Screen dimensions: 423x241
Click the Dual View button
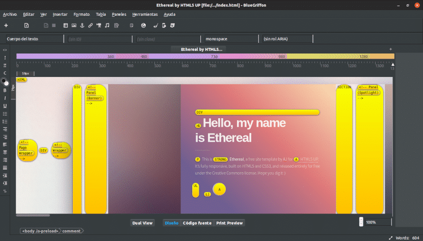(142, 223)
